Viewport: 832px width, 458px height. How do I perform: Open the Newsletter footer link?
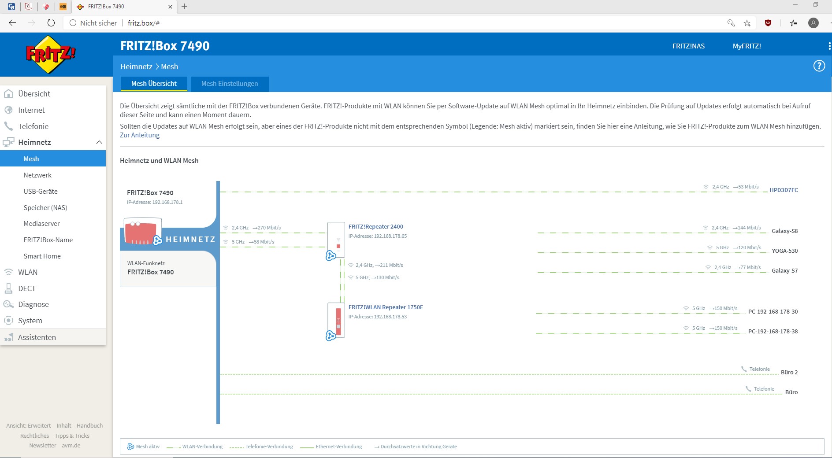43,446
